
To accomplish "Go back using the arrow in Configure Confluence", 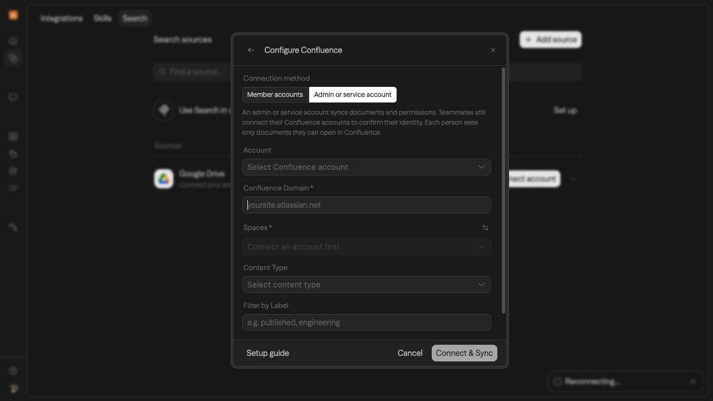I will pyautogui.click(x=251, y=50).
